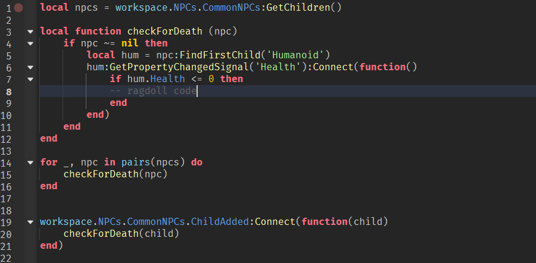The height and width of the screenshot is (263, 536).
Task: Toggle the breakpoint dot on line 1
Action: pyautogui.click(x=18, y=8)
